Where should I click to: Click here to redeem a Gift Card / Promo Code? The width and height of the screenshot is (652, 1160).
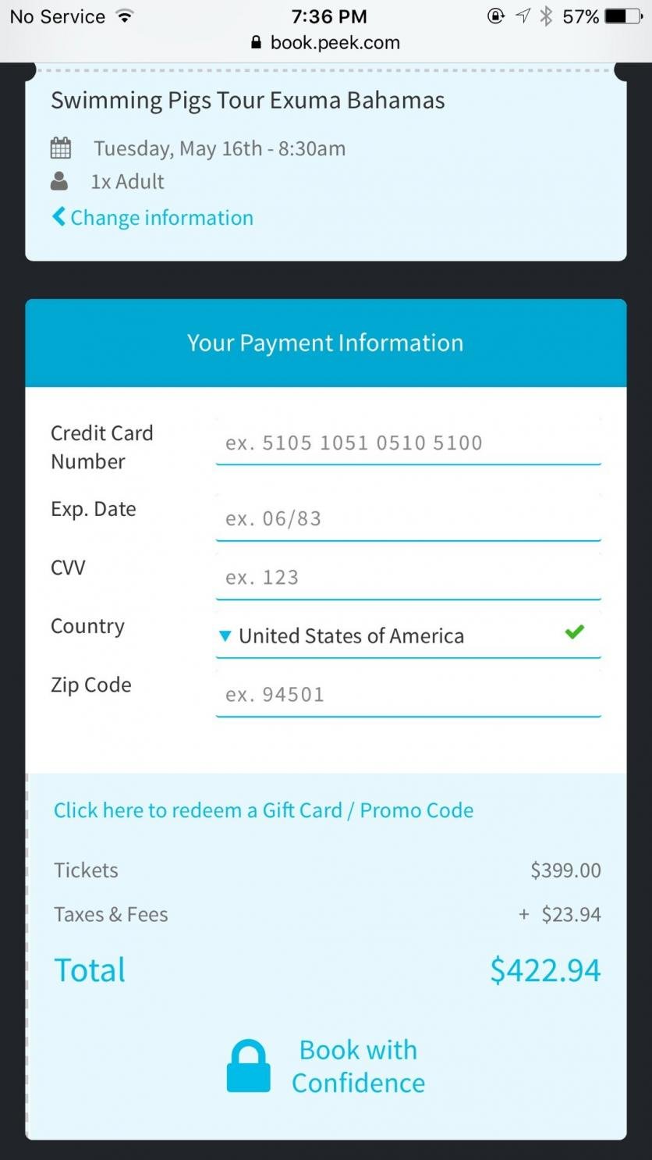click(x=264, y=810)
